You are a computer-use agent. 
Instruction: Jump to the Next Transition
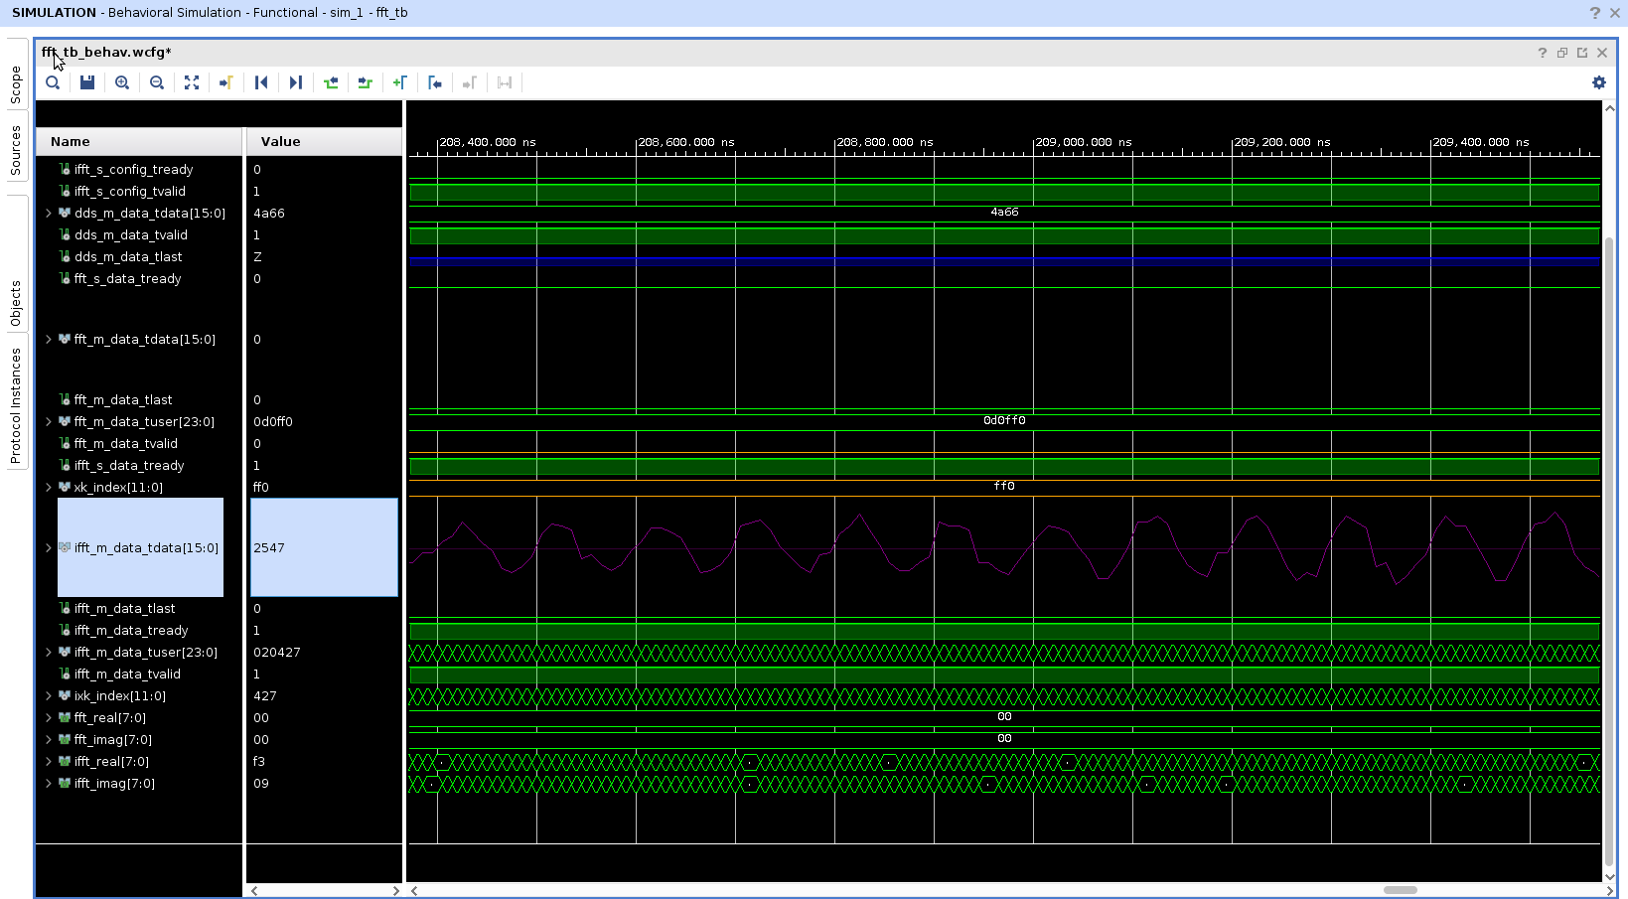(365, 82)
